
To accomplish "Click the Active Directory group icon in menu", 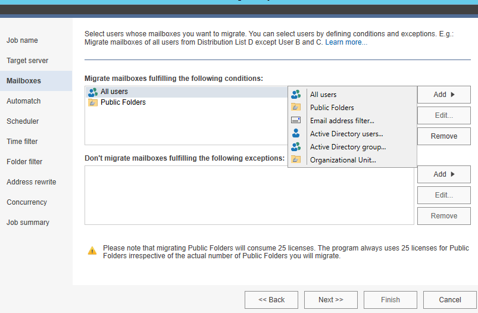I will tap(296, 146).
